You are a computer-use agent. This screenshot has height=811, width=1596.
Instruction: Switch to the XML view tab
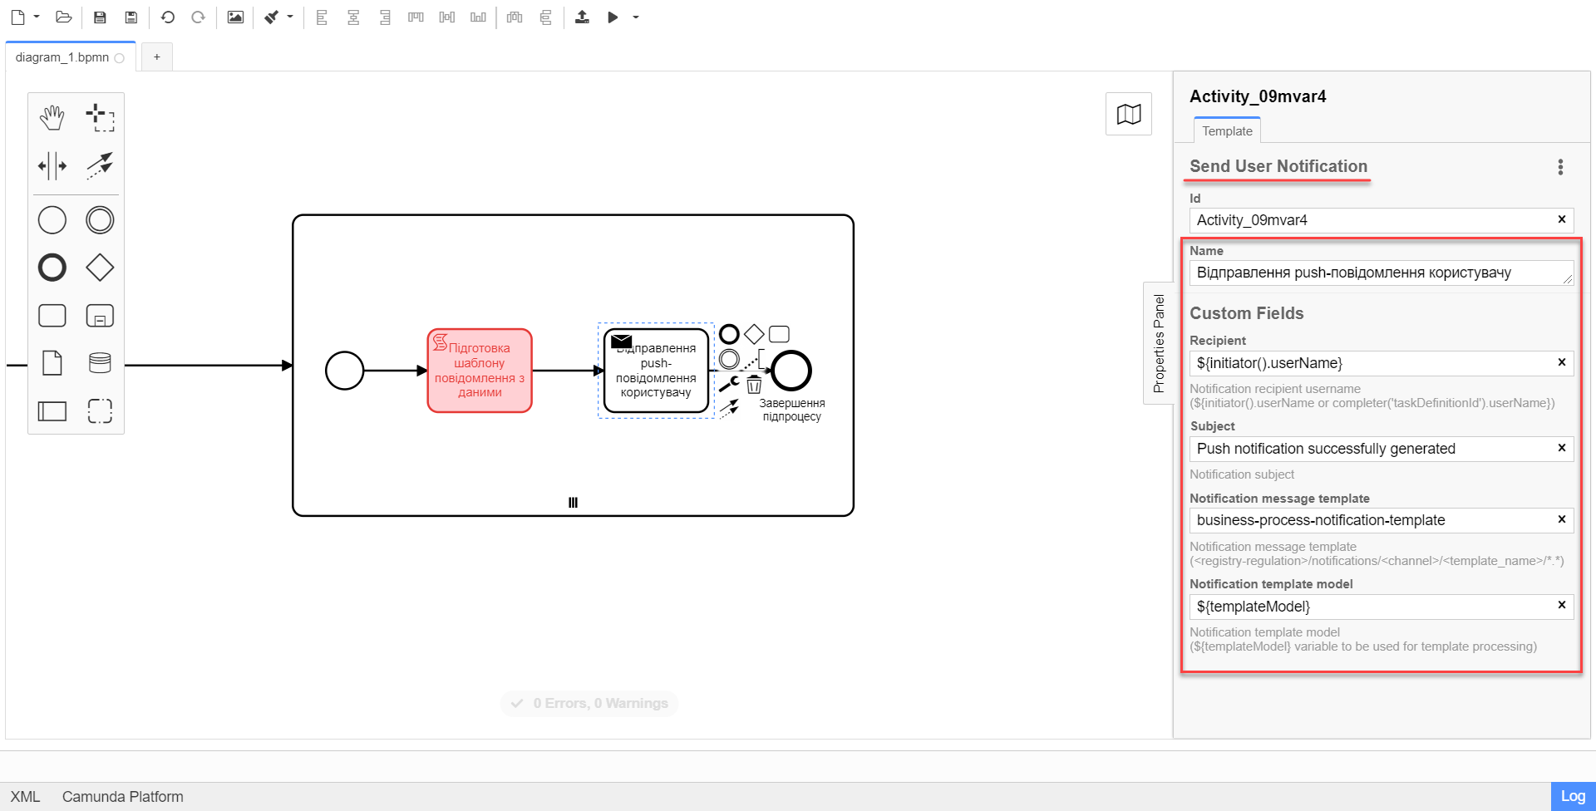(x=25, y=796)
